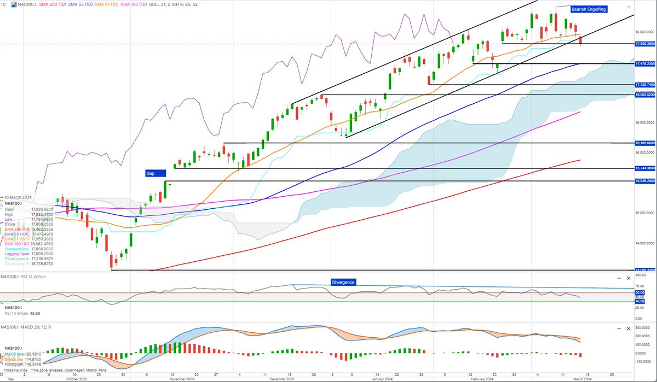Click the NAS100.I RSI 14 Wilder title
Image resolution: width=657 pixels, height=382 pixels.
click(x=23, y=278)
